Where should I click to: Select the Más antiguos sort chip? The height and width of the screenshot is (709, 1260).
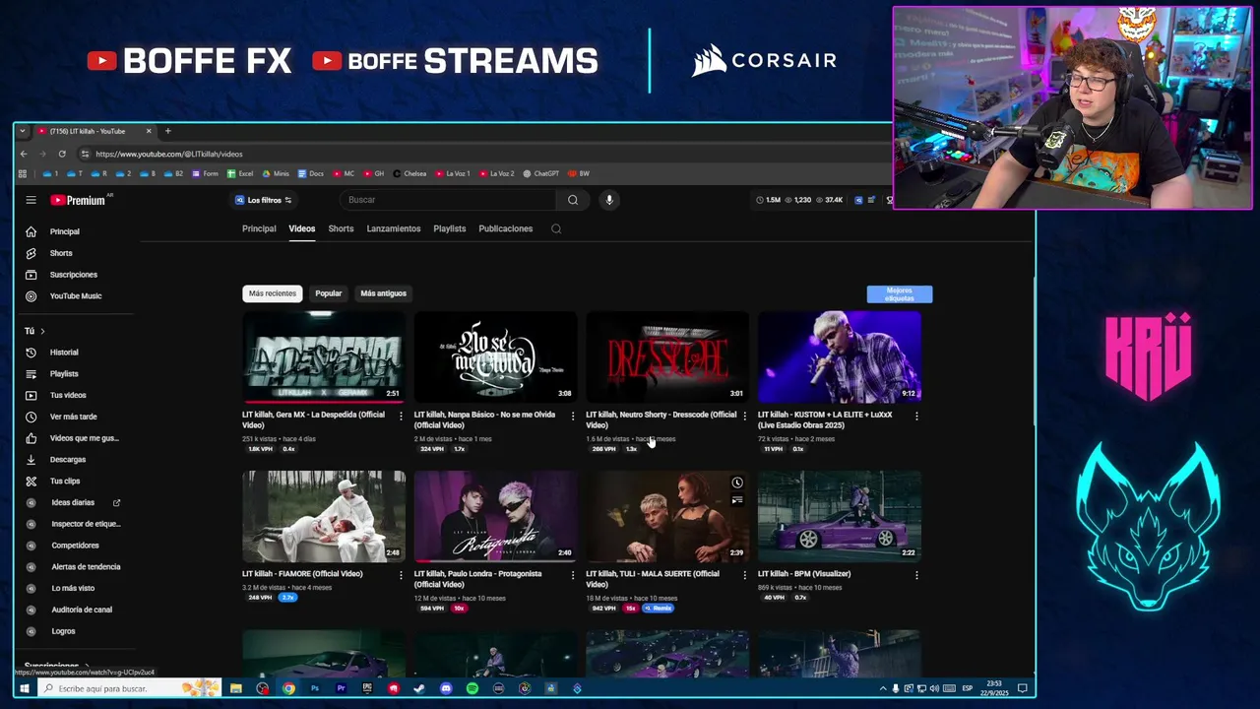[x=383, y=293]
